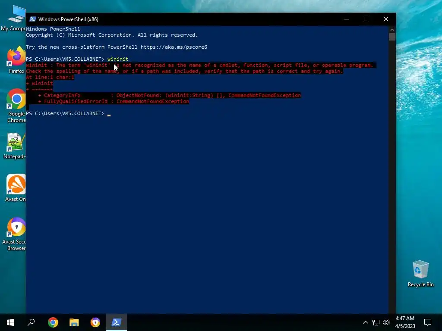
Task: Click the 'Windows PowerShell (x86)' title text
Action: (x=68, y=19)
